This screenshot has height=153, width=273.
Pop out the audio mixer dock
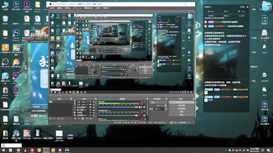tap(147, 99)
